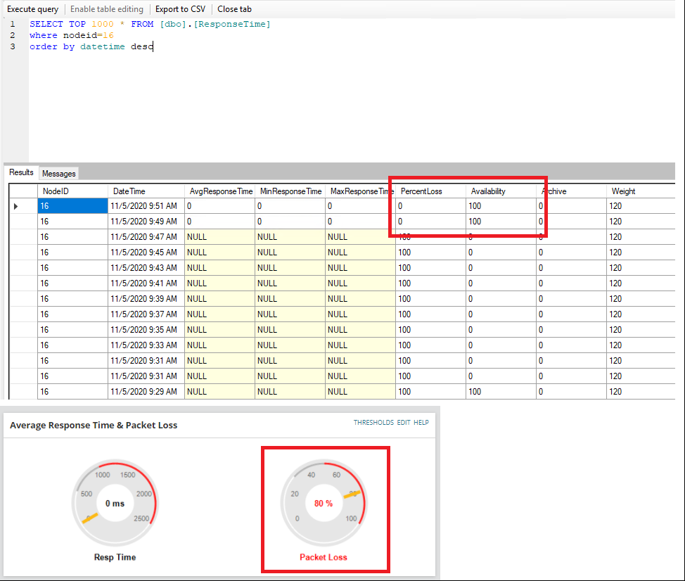The height and width of the screenshot is (581, 685).
Task: Select the Packet Loss gauge showing 80%
Action: pos(325,503)
